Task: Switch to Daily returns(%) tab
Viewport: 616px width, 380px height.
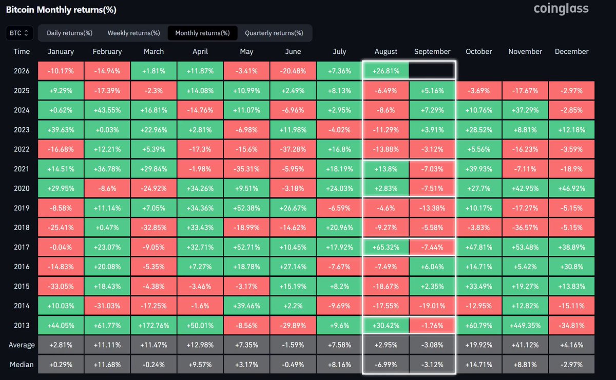Action: [70, 33]
